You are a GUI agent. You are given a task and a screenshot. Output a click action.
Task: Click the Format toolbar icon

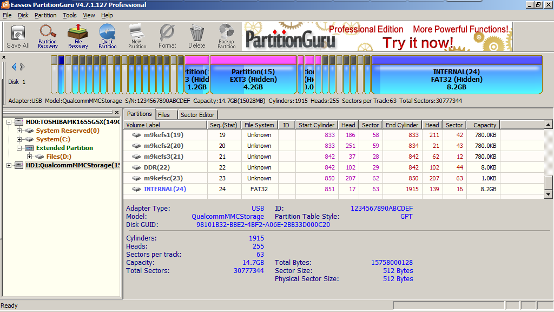tap(167, 36)
